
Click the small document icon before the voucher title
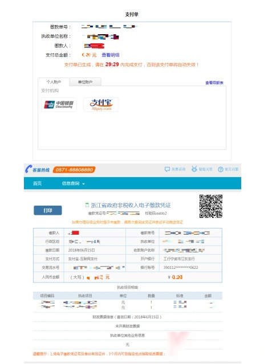pos(87,205)
